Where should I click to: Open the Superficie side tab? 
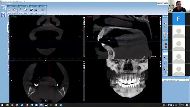[x=8, y=62]
